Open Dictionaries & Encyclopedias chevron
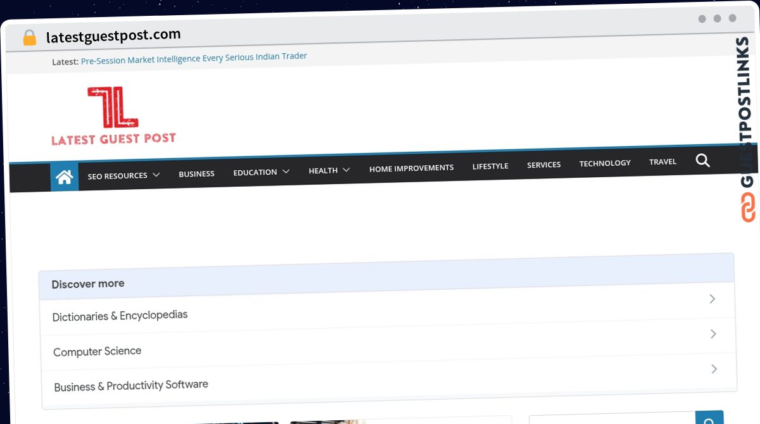 712,299
